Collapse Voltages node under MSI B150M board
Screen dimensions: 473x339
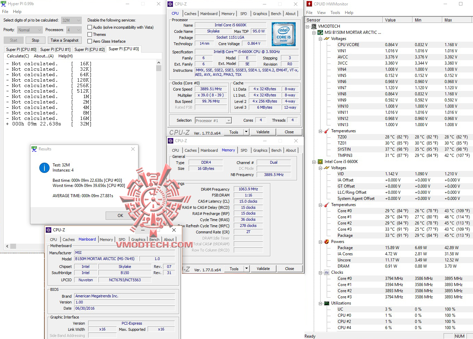(x=320, y=39)
